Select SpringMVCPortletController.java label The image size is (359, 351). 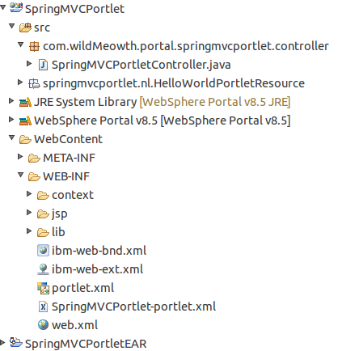point(141,65)
